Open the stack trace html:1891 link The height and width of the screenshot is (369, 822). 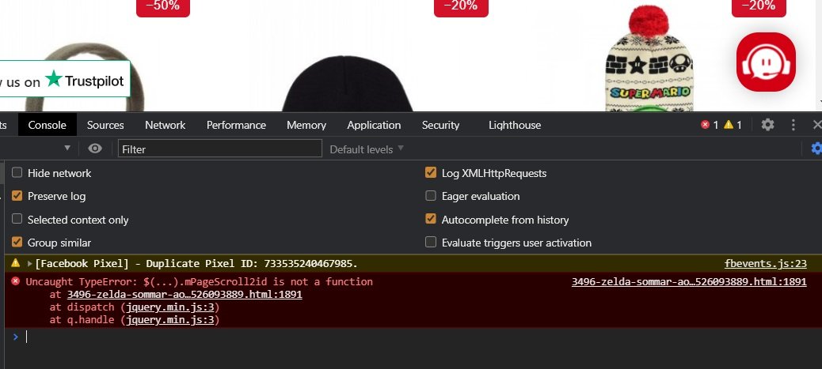tap(185, 294)
